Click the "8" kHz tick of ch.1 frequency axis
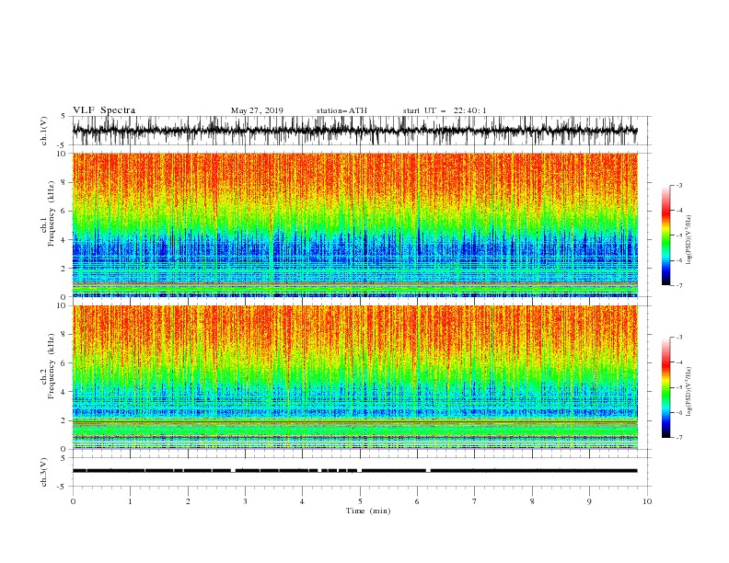Viewport: 729px width, 563px height. 64,182
